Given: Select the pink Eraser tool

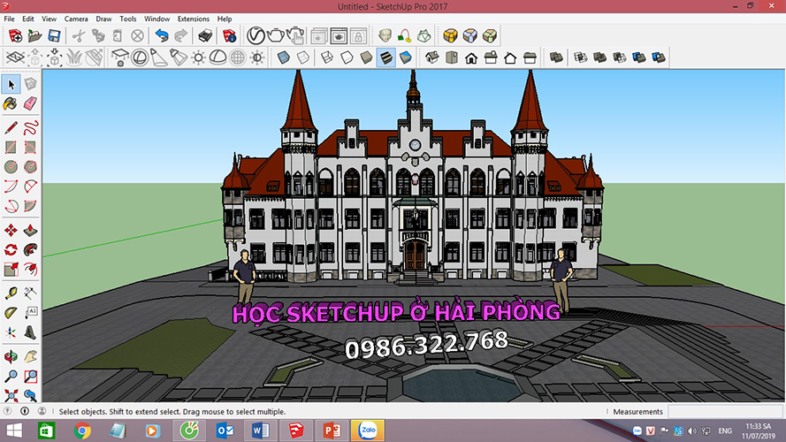Looking at the screenshot, I should pyautogui.click(x=30, y=103).
